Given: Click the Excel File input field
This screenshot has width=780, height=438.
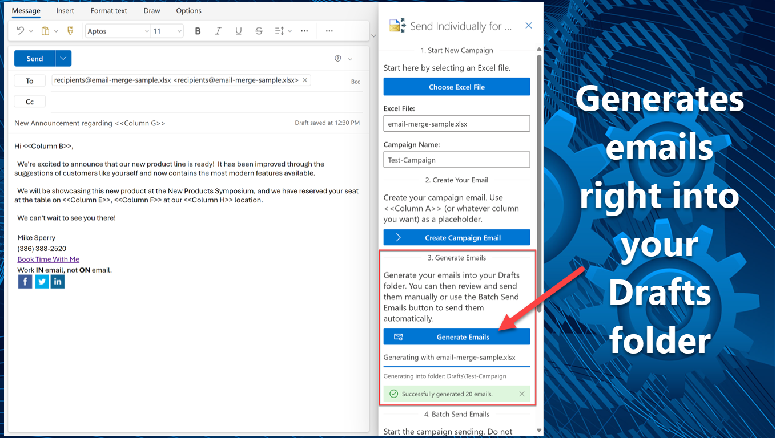Looking at the screenshot, I should pos(457,124).
